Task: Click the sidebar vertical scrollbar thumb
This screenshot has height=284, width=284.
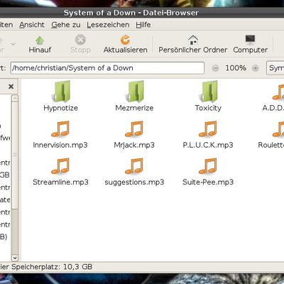Action: coord(15,155)
